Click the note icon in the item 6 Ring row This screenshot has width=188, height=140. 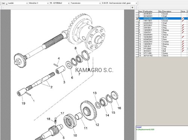[183, 25]
